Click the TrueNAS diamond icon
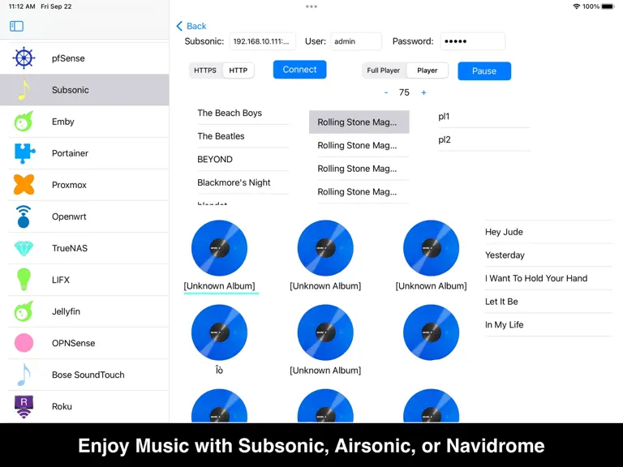This screenshot has width=623, height=467. 24,248
